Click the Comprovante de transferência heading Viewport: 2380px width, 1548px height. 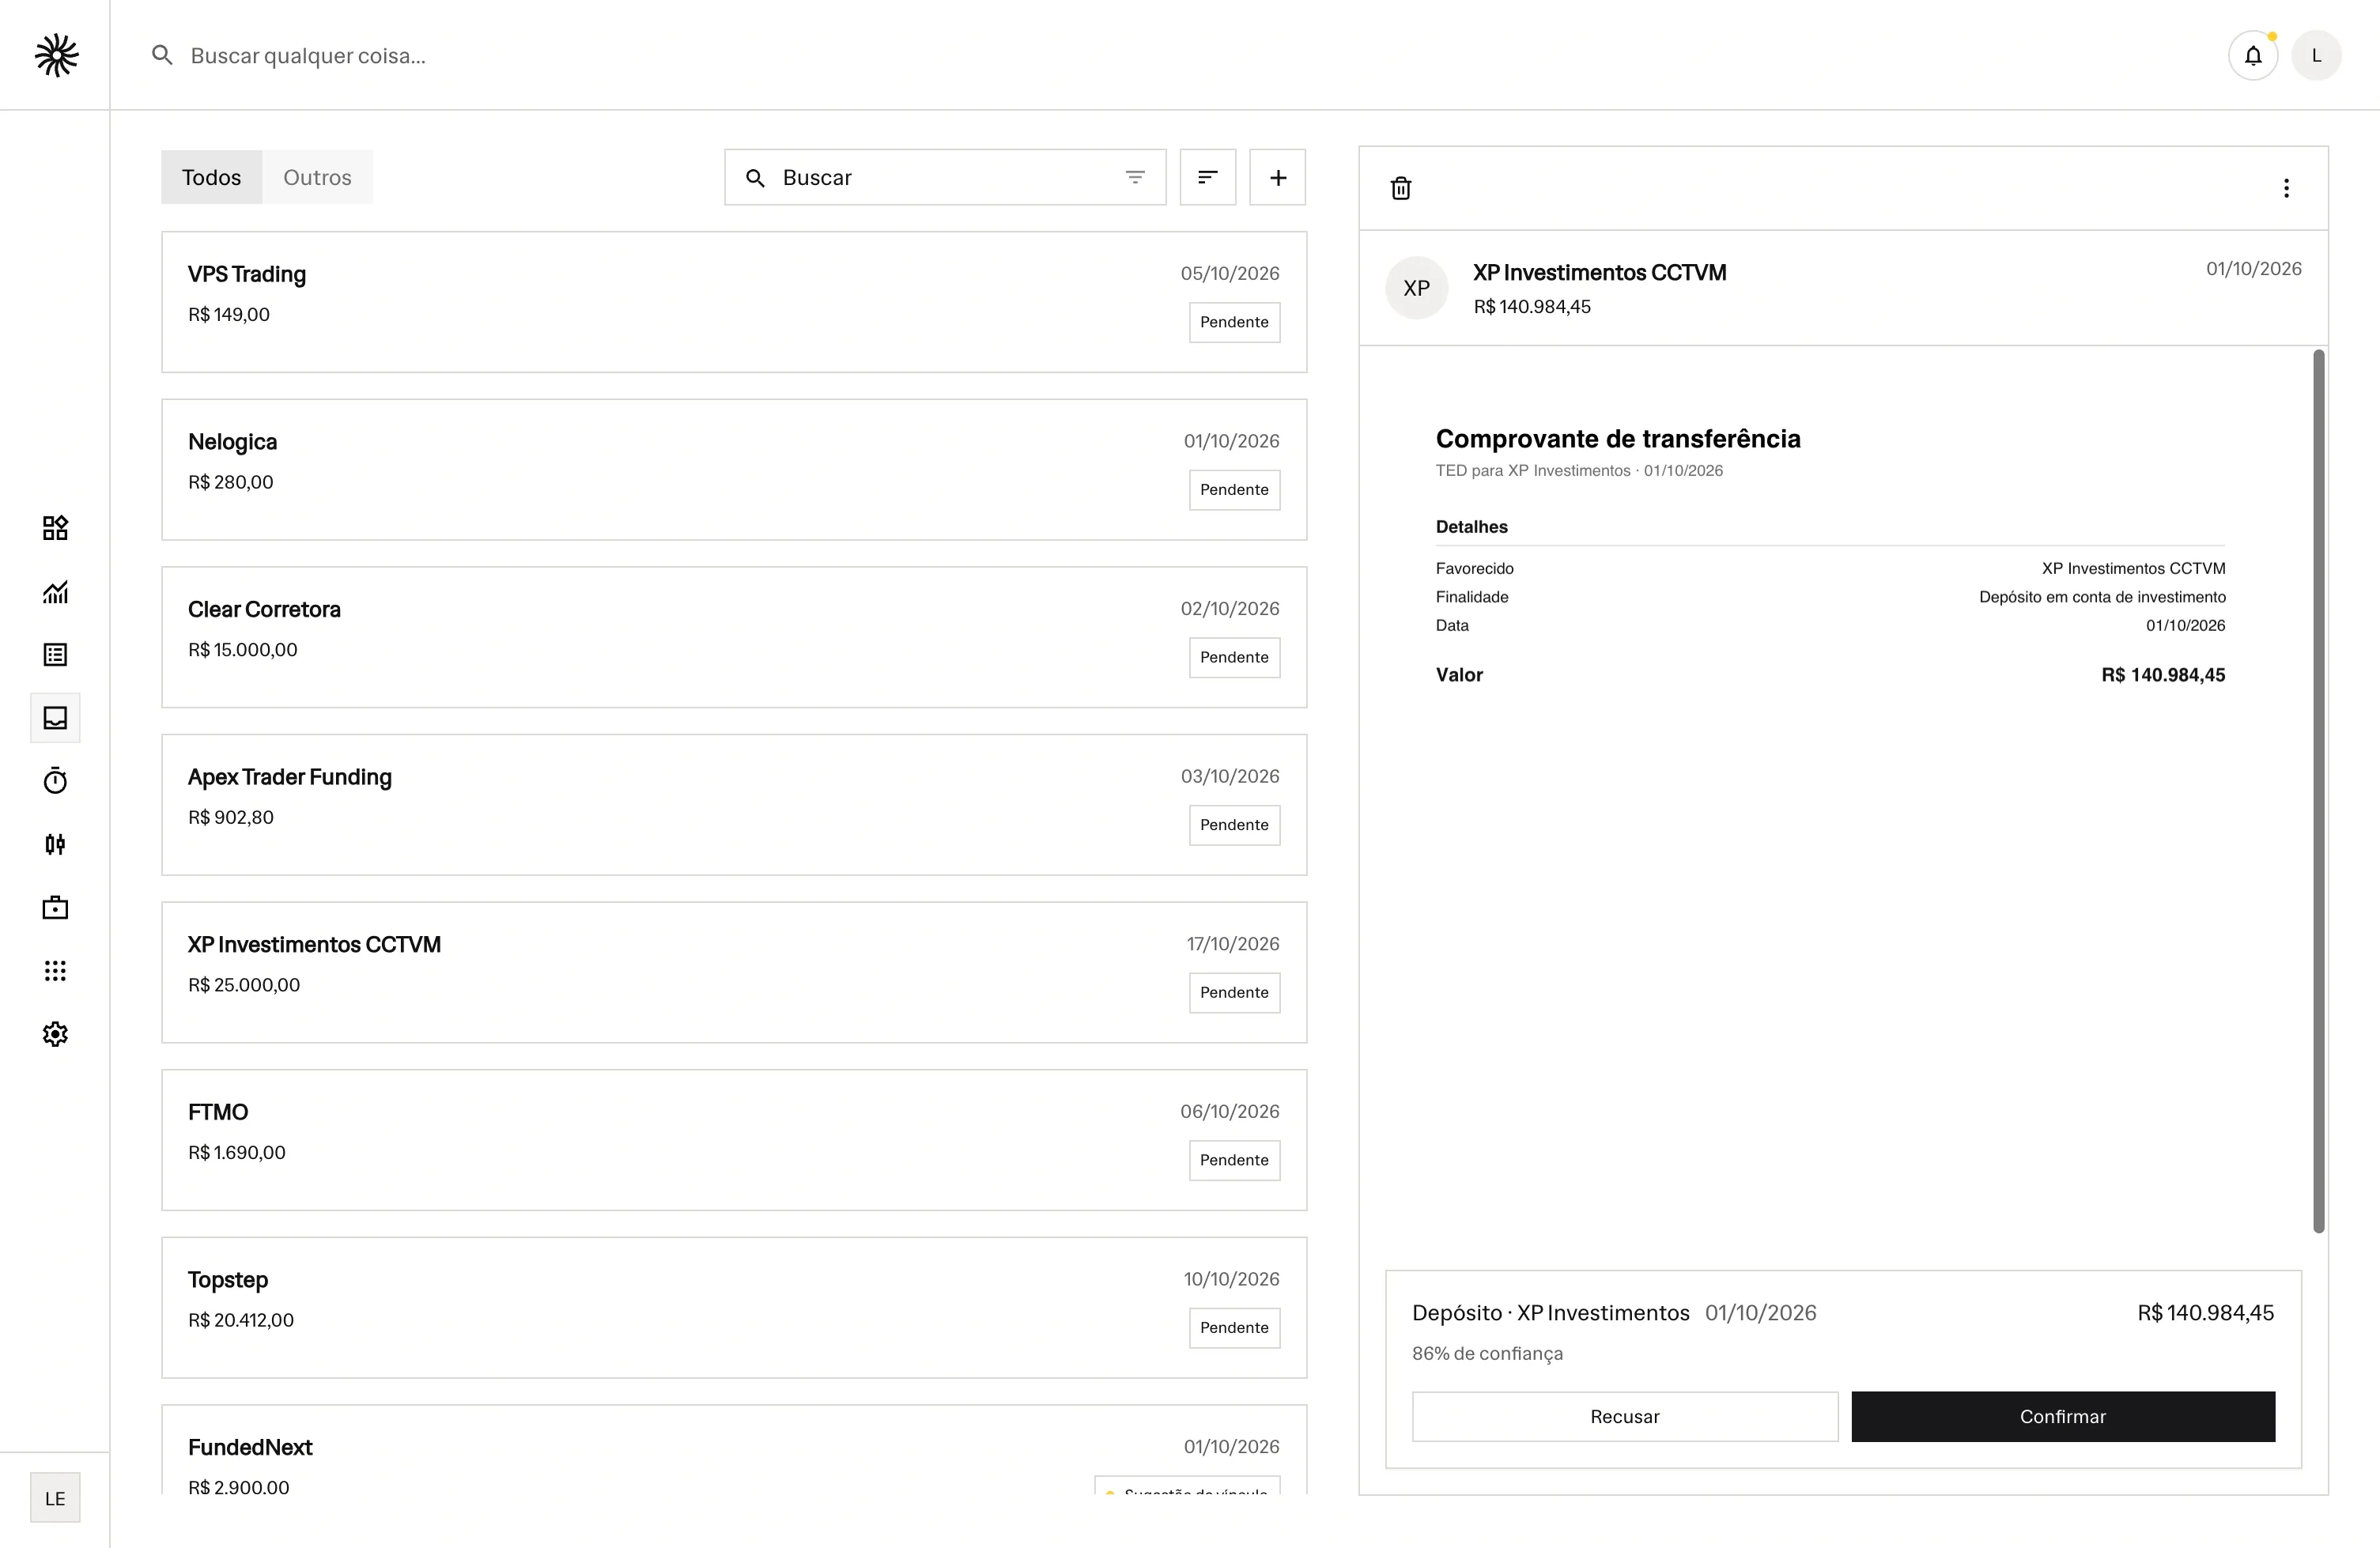[x=1618, y=439]
